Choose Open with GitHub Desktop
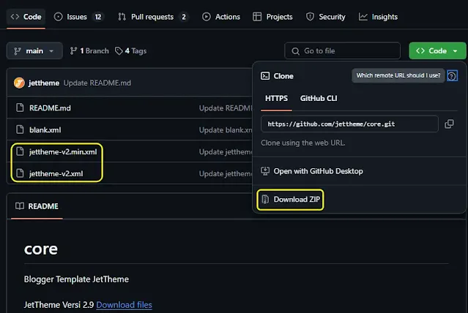The image size is (468, 313). pyautogui.click(x=318, y=171)
